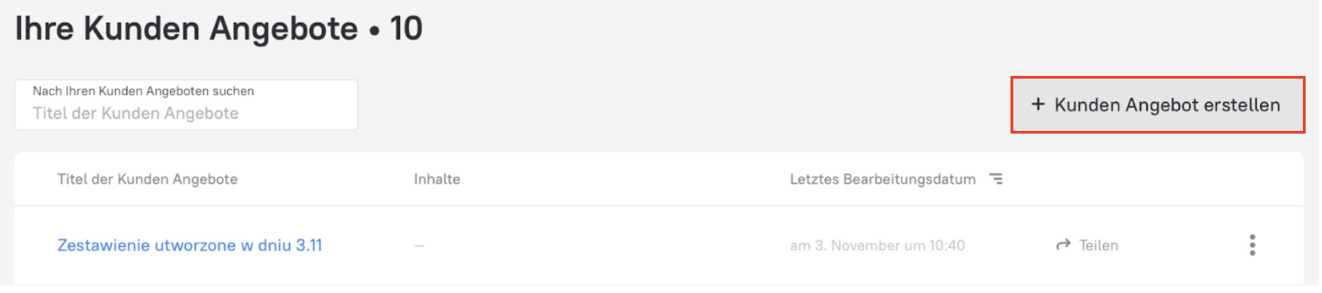The width and height of the screenshot is (1322, 293).
Task: Click the Teilen text label
Action: (1098, 246)
